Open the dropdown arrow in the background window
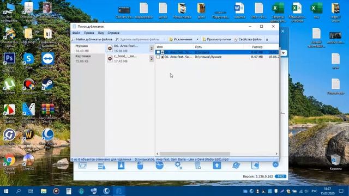 click(x=284, y=53)
